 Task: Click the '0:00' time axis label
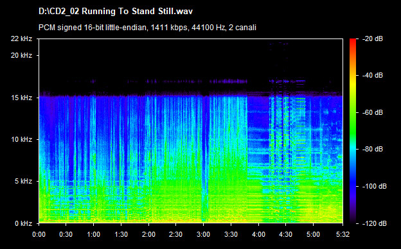(x=39, y=234)
